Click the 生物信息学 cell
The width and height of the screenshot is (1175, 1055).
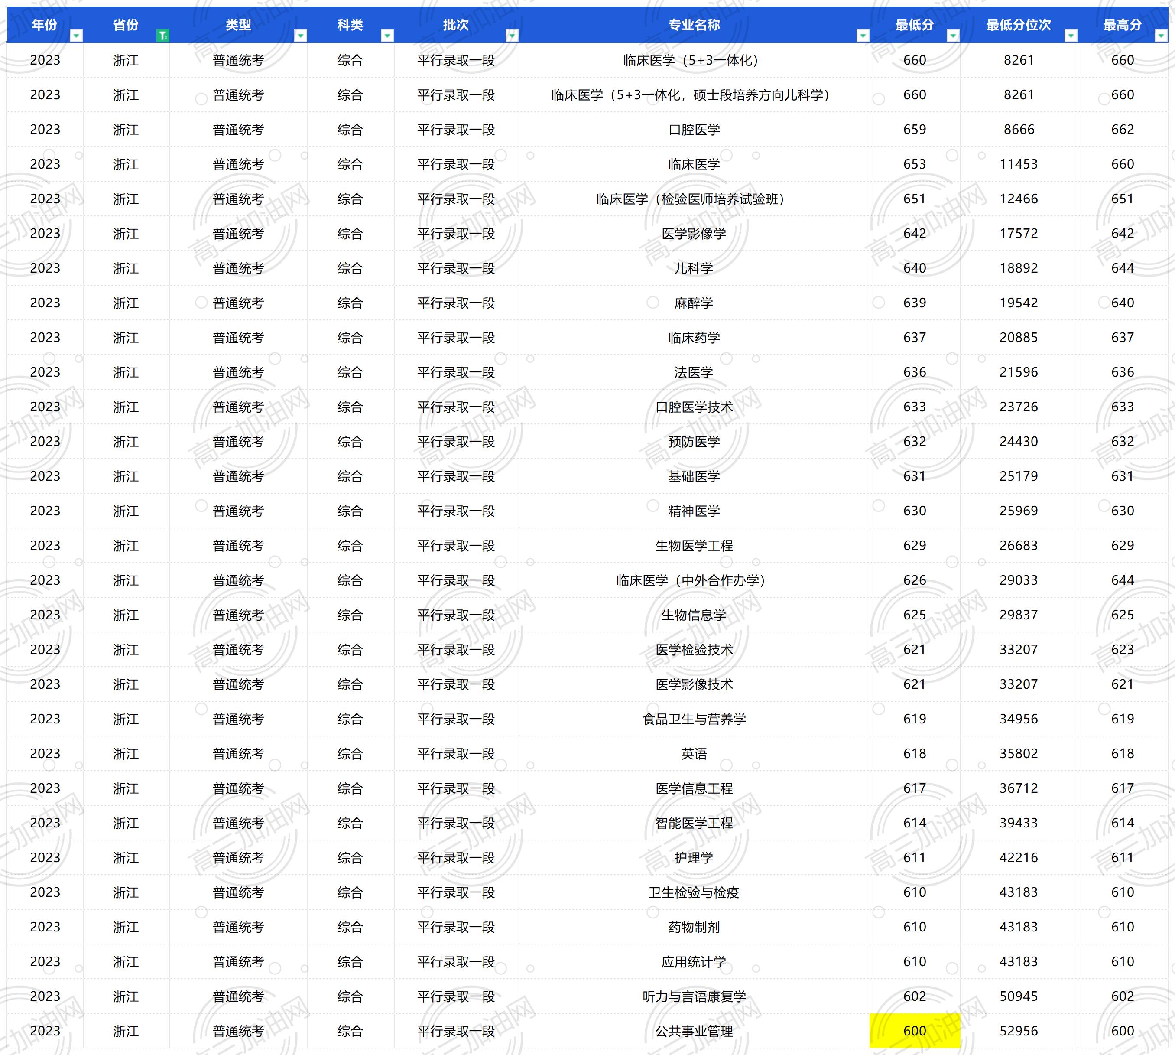click(694, 615)
